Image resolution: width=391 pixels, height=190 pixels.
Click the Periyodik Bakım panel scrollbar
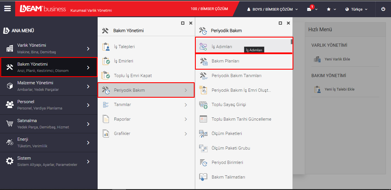[x=292, y=42]
